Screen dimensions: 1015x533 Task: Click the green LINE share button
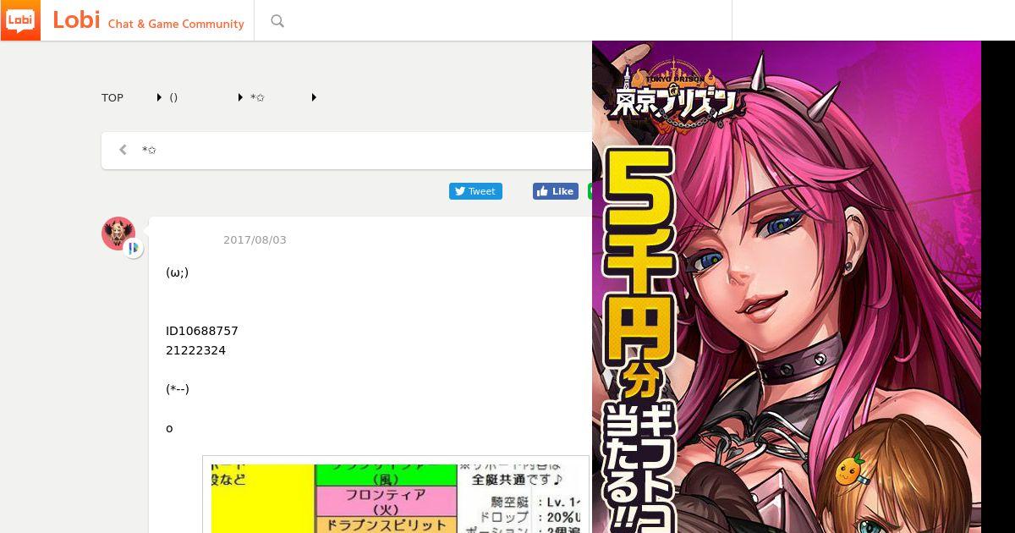click(590, 191)
